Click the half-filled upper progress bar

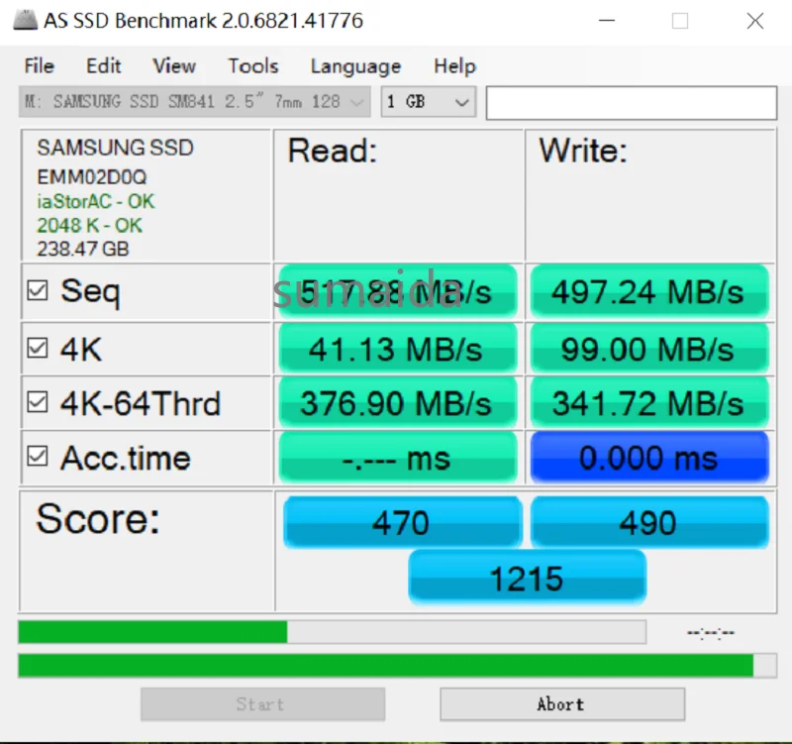[x=332, y=632]
